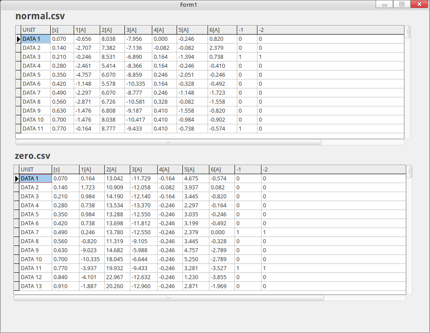This screenshot has width=430, height=333.
Task: Maximize the Form1 window
Action: pyautogui.click(x=402, y=4)
